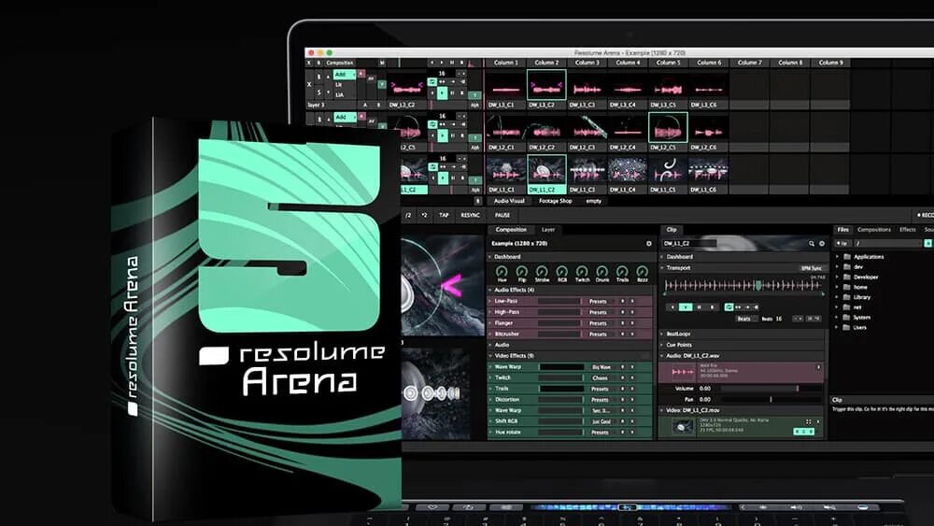Click the Layer 3 loop mode icon
This screenshot has height=526, width=934.
[x=432, y=81]
